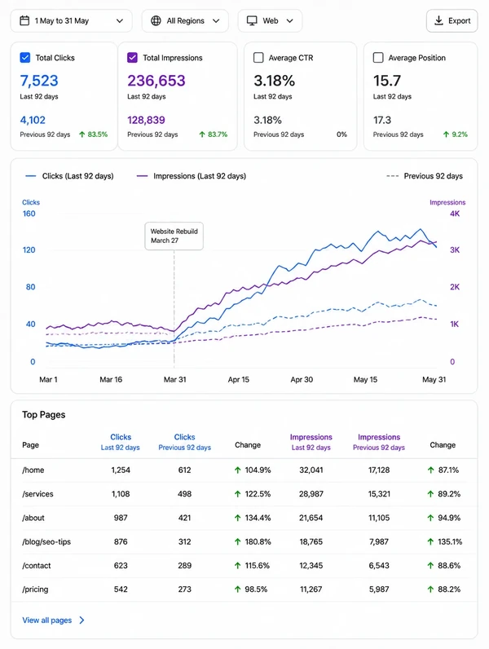Uncheck the Total Clicks checkbox

[x=25, y=58]
